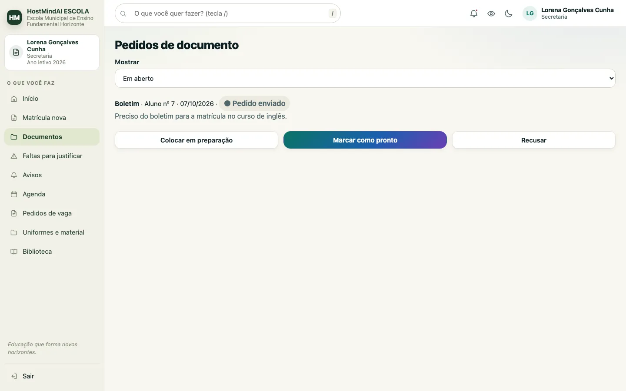Click the LG user avatar
The image size is (626, 391).
pos(530,13)
